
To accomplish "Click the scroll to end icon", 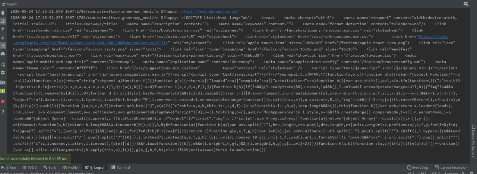I will (x=3, y=21).
